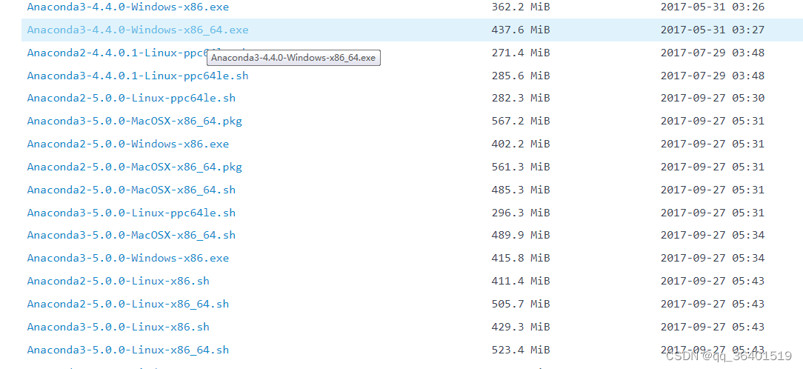Viewport: 803px width, 369px height.
Task: Click the date in the 285.6 MiB row
Action: (713, 76)
